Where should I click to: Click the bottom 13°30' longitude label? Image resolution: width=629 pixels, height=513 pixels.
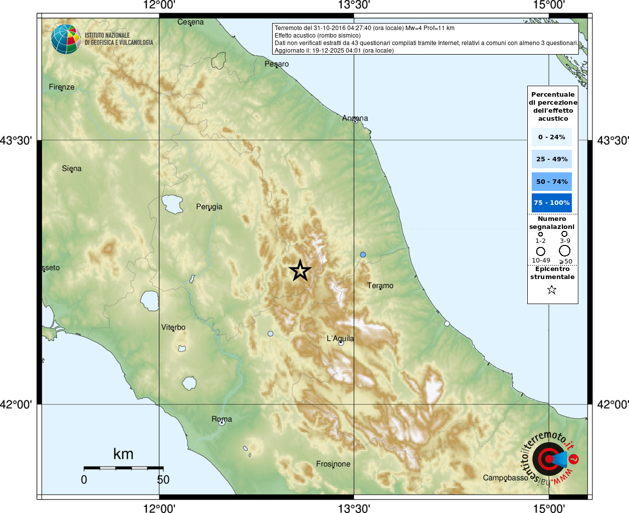pos(354,508)
